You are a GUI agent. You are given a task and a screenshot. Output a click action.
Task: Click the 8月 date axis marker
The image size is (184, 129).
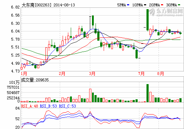point(161,74)
